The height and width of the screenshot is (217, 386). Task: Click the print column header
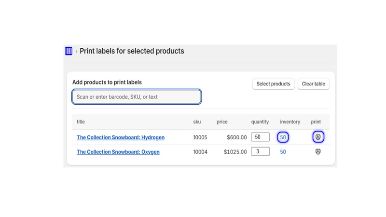click(316, 122)
